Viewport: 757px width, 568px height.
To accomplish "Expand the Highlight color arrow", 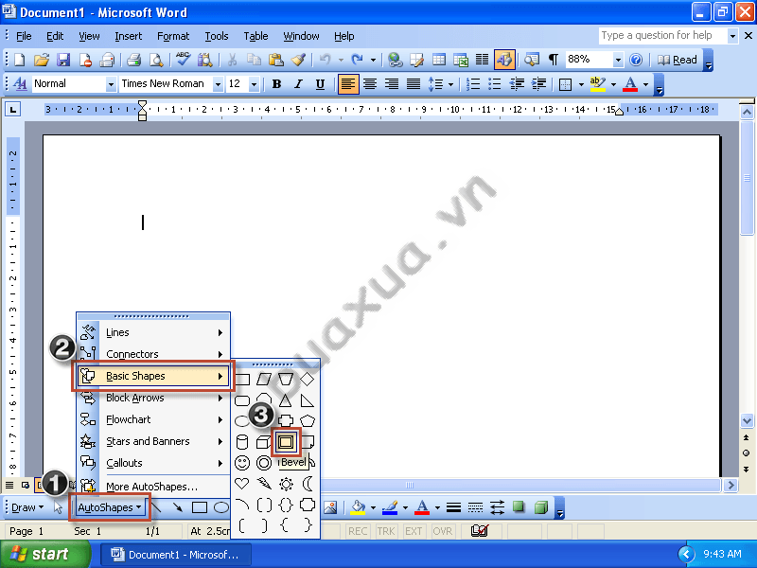I will tap(613, 84).
